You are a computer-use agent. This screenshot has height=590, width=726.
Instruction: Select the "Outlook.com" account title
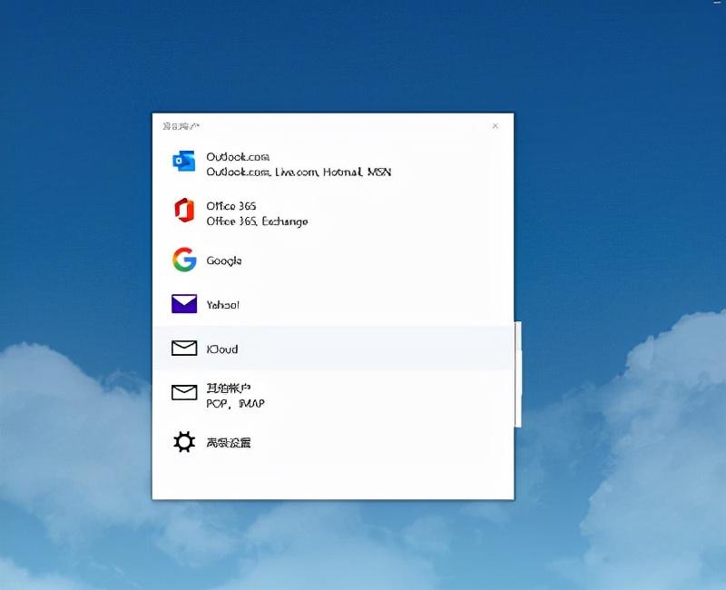[x=238, y=156]
